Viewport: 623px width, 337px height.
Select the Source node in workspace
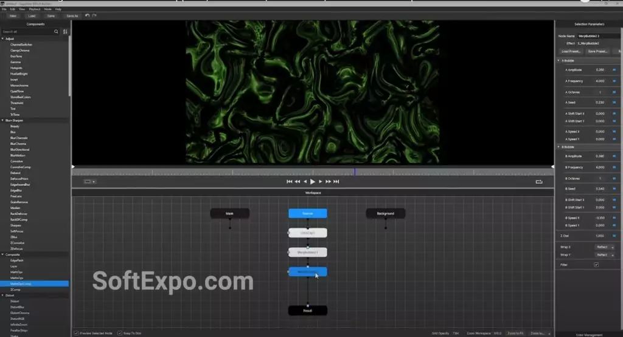coord(308,213)
